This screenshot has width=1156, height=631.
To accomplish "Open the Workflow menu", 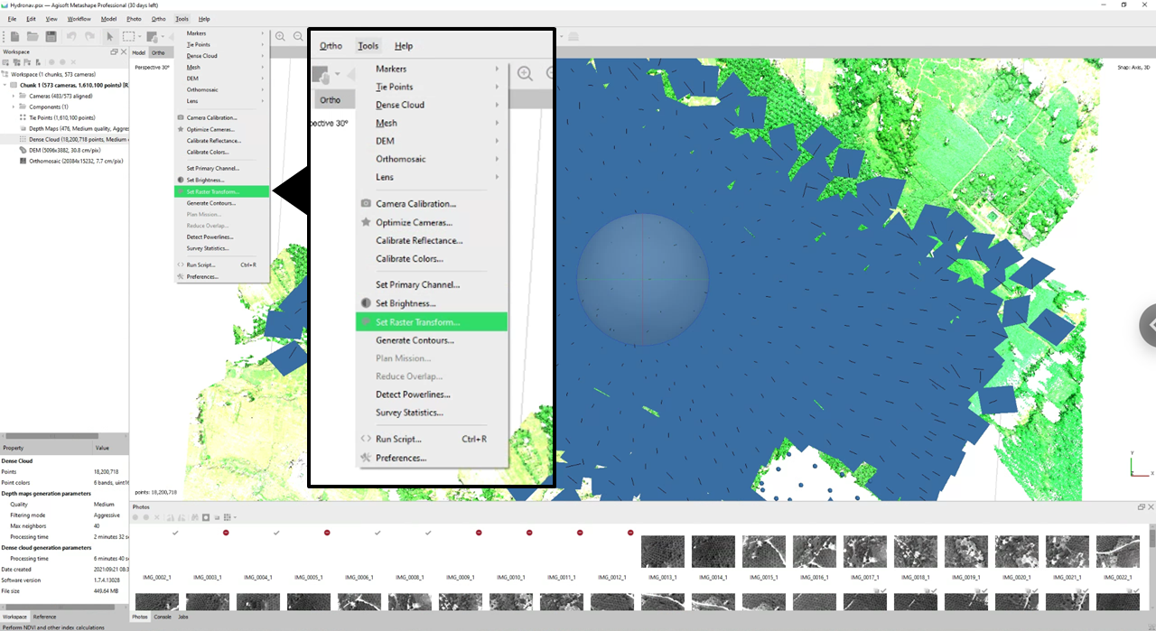I will tap(79, 18).
